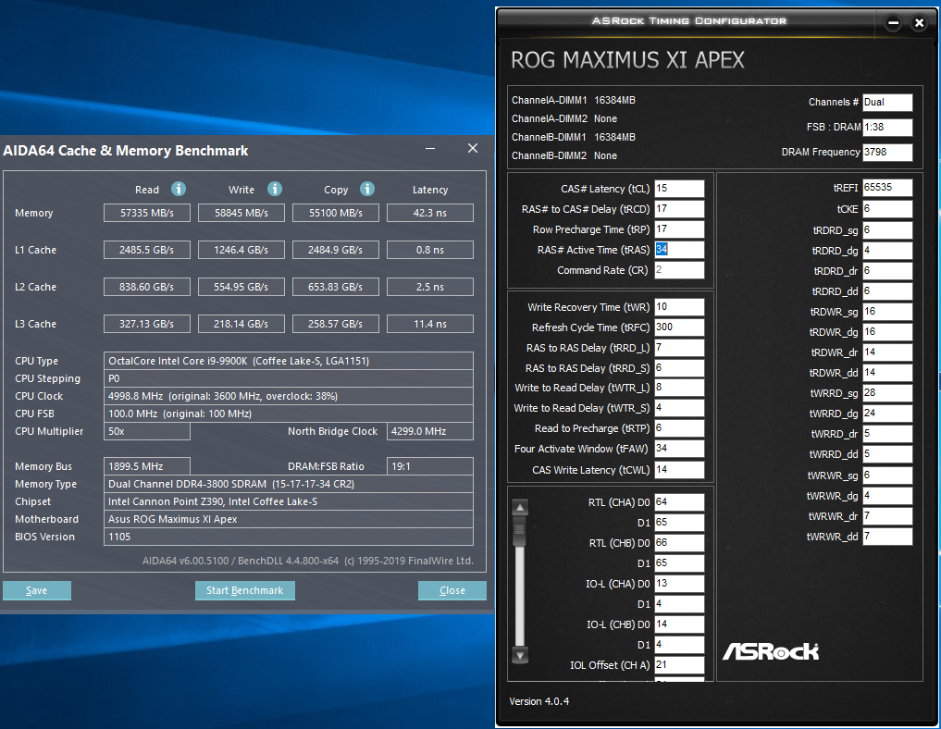Click the Write info icon in AIDA64
941x729 pixels.
pyautogui.click(x=275, y=189)
